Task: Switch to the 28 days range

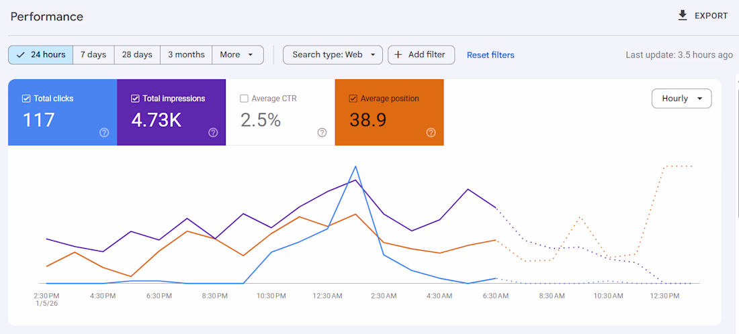Action: (137, 55)
